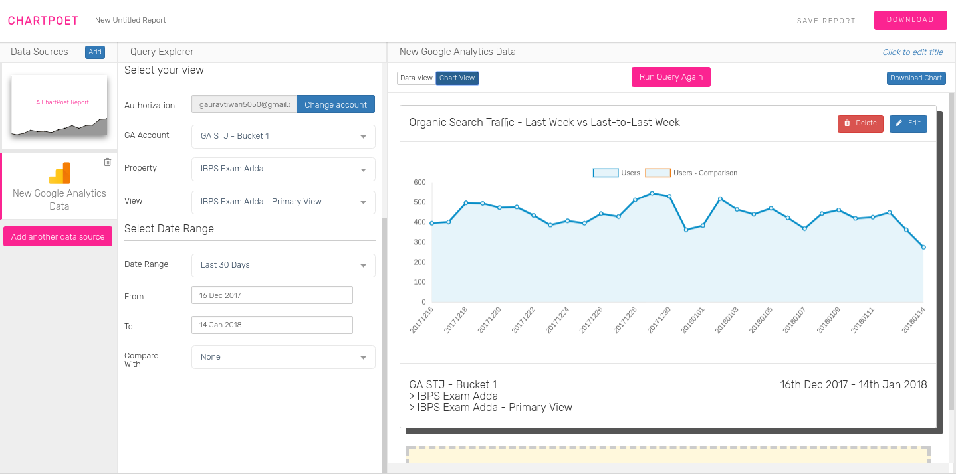Edit the Organic Search Traffic chart
Image resolution: width=956 pixels, height=474 pixels.
tap(908, 123)
